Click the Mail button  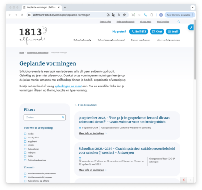point(173,32)
